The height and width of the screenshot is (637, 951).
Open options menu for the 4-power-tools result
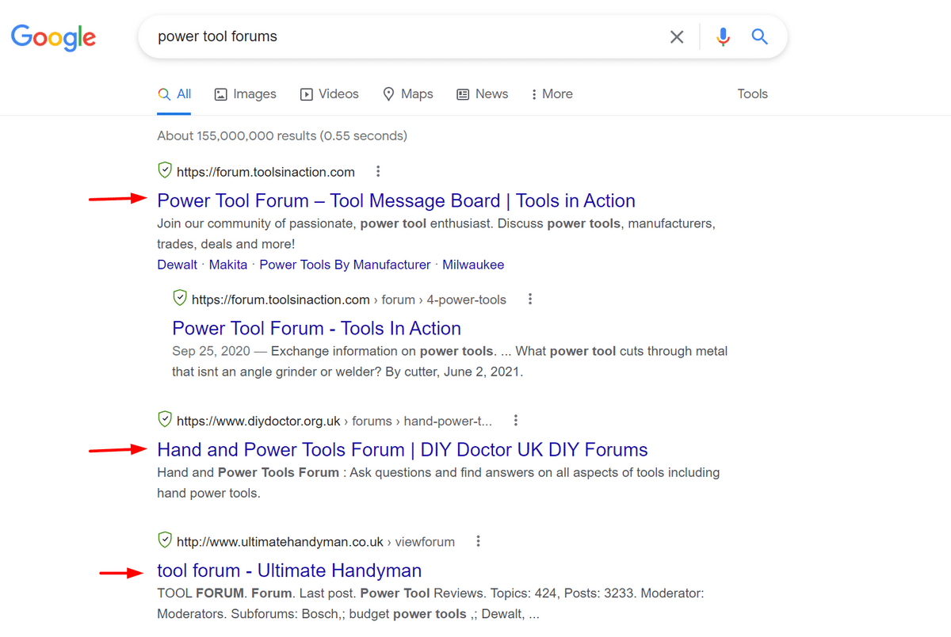pyautogui.click(x=530, y=299)
